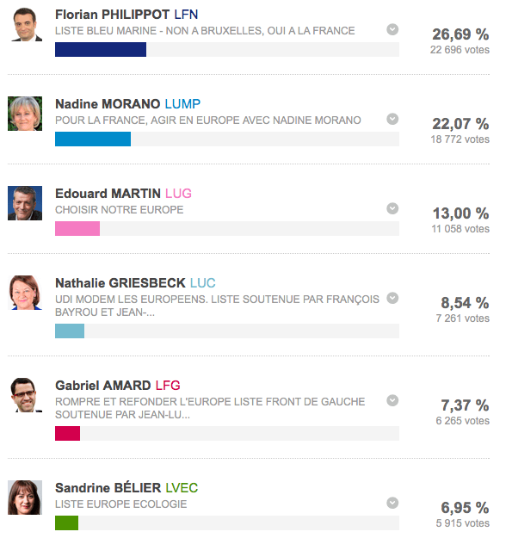Screen dimensions: 512x538
Task: Click the Florian PHILIPPOT LFN name
Action: tap(126, 15)
